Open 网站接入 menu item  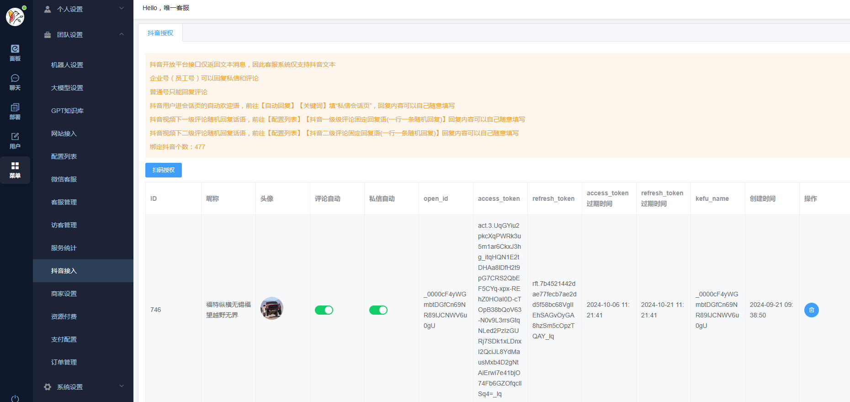point(83,134)
